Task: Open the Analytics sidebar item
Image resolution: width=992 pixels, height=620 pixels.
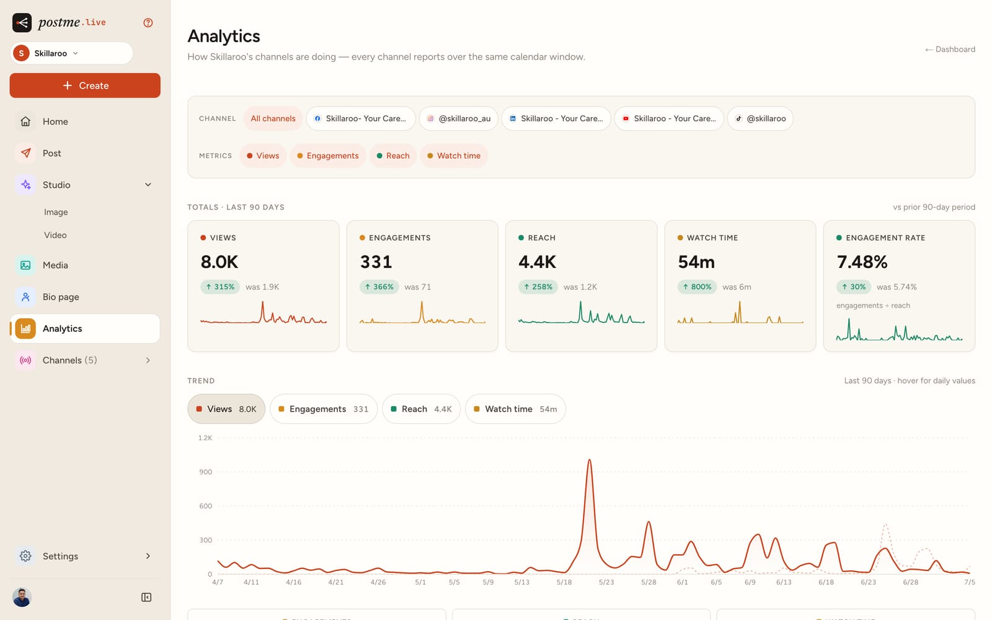Action: pos(85,329)
